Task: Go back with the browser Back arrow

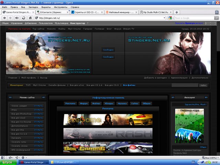Action: point(4,18)
